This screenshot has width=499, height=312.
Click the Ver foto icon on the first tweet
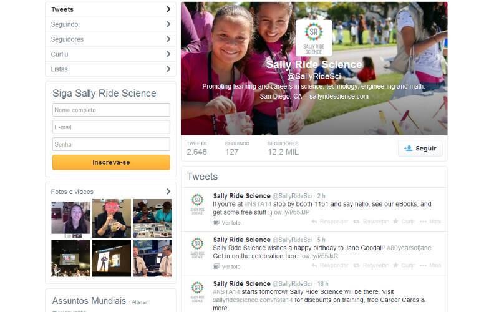pos(216,223)
